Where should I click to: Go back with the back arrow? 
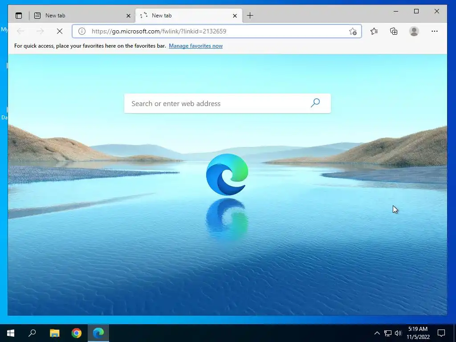20,31
